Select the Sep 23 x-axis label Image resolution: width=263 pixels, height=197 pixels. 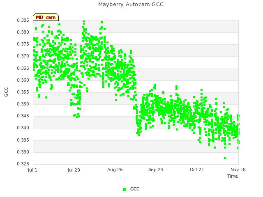156,170
